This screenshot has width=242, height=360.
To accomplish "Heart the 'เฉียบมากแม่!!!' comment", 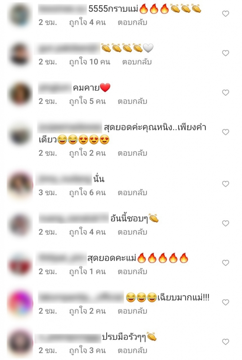I will (226, 303).
